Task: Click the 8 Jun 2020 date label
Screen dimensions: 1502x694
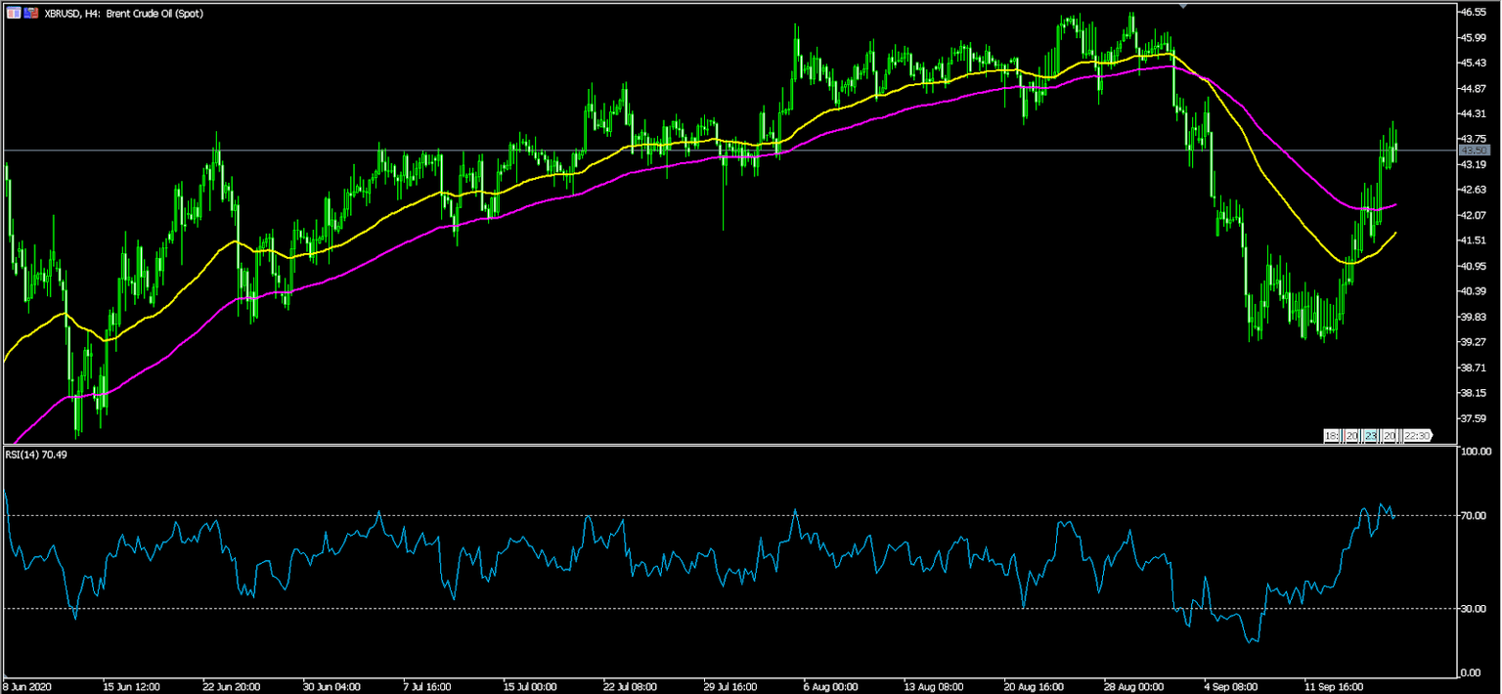Action: pyautogui.click(x=27, y=685)
